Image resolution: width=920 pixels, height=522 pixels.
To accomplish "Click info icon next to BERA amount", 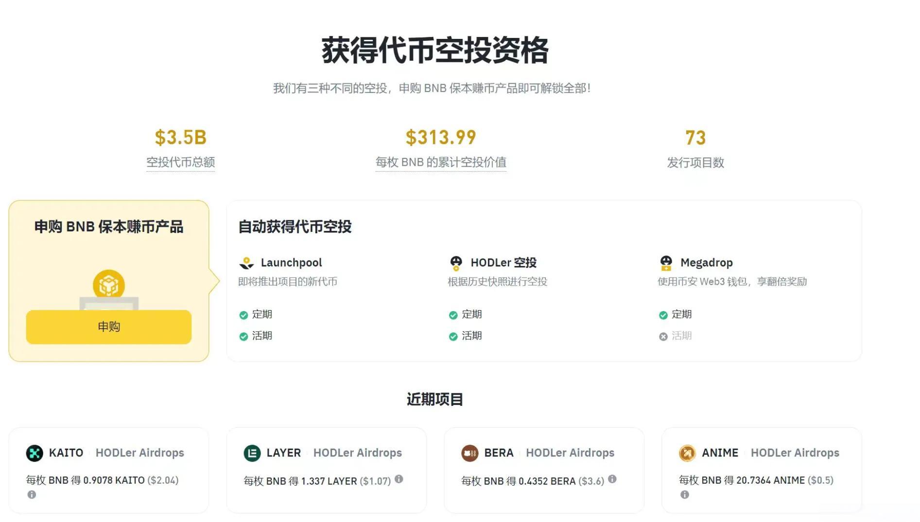I will [x=612, y=479].
